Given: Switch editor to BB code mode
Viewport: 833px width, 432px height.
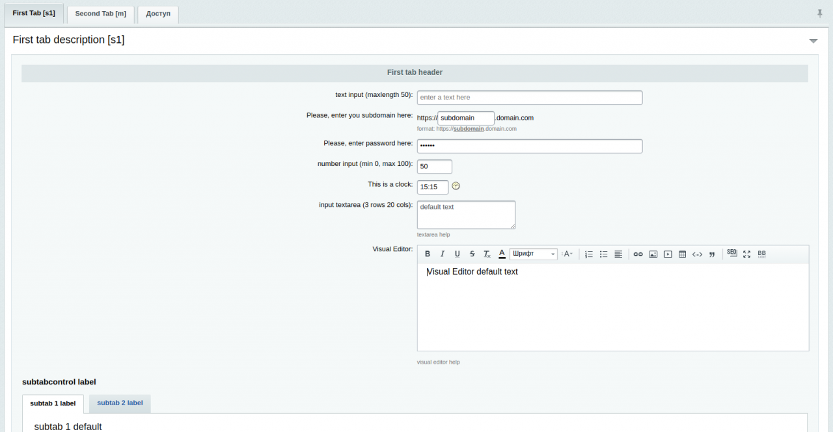Looking at the screenshot, I should (761, 254).
